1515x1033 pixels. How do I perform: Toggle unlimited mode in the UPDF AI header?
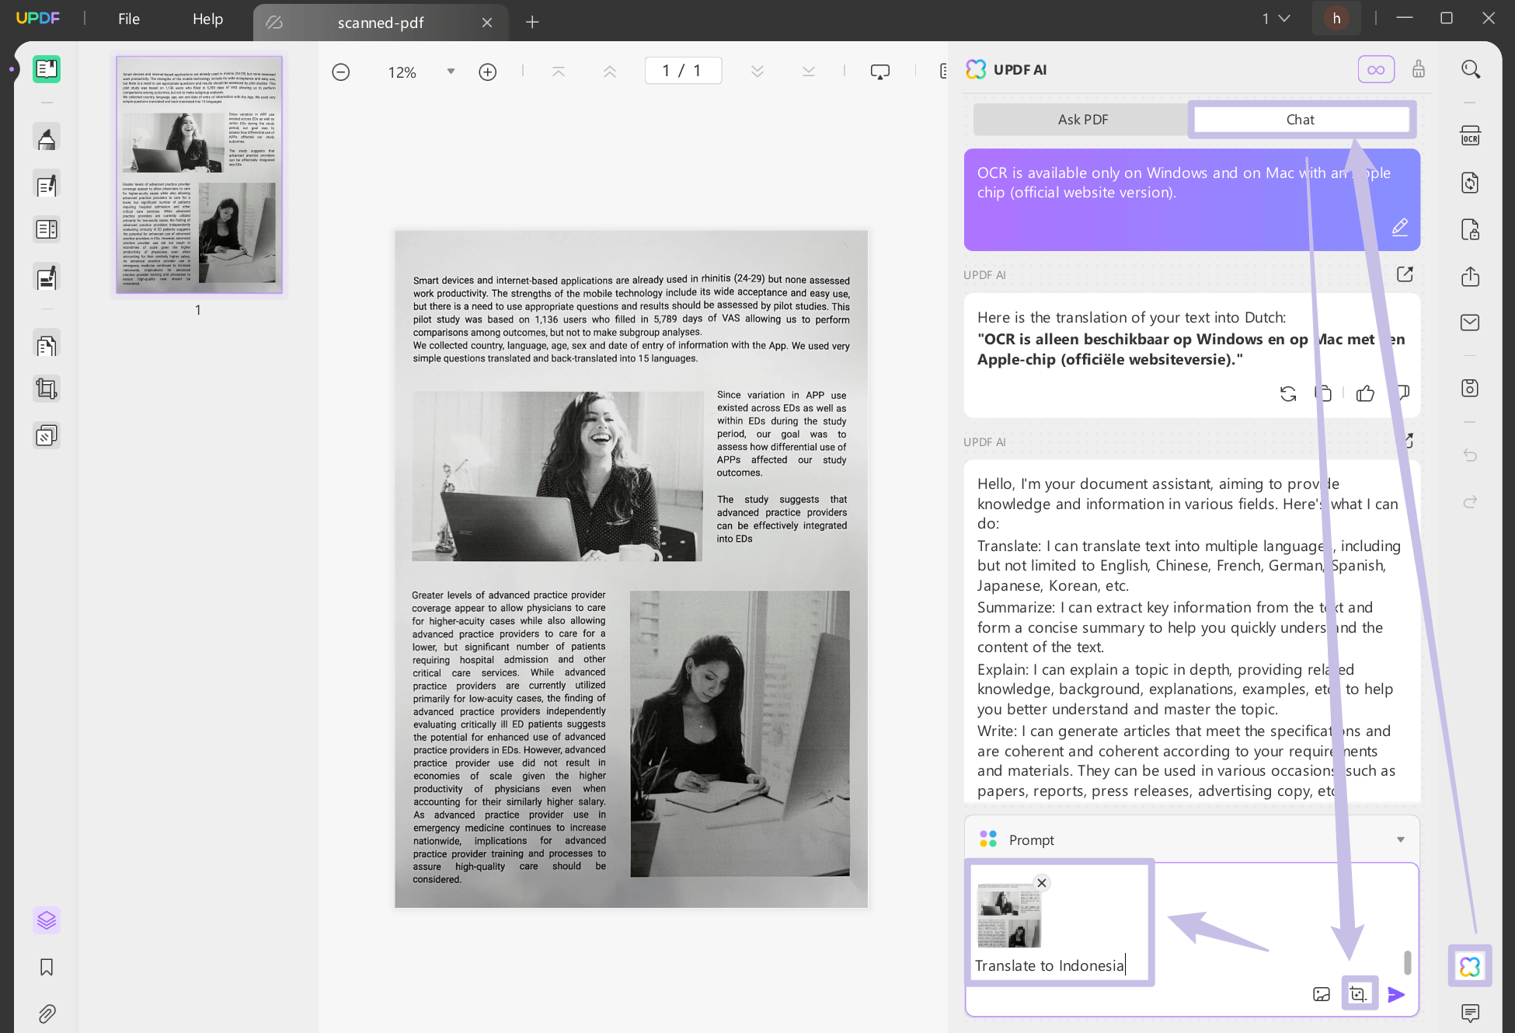coord(1375,69)
